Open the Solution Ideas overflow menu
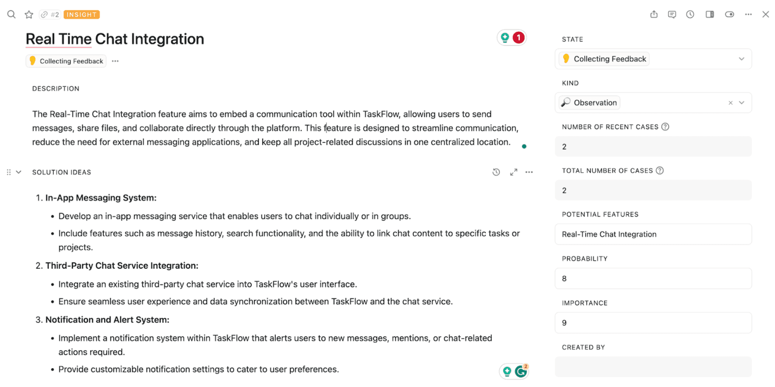 pos(529,172)
